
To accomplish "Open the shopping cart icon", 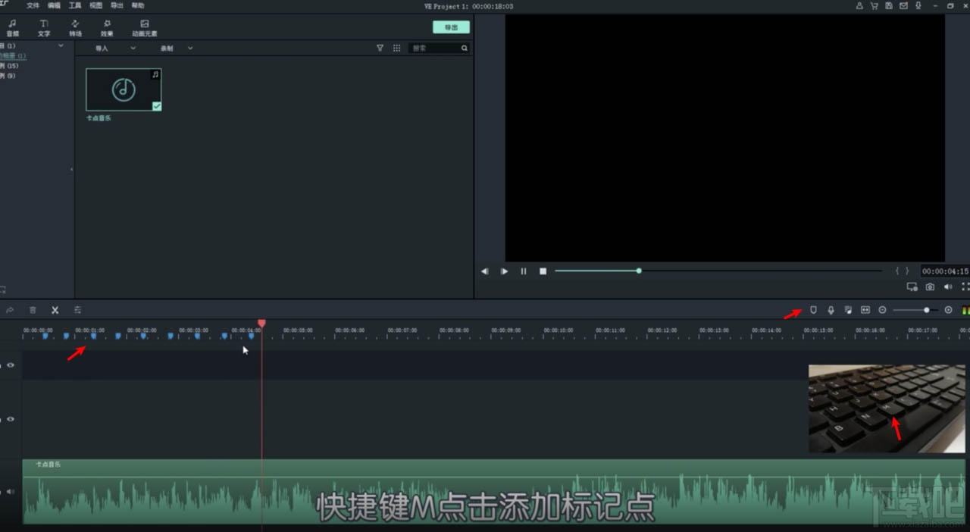I will point(874,5).
